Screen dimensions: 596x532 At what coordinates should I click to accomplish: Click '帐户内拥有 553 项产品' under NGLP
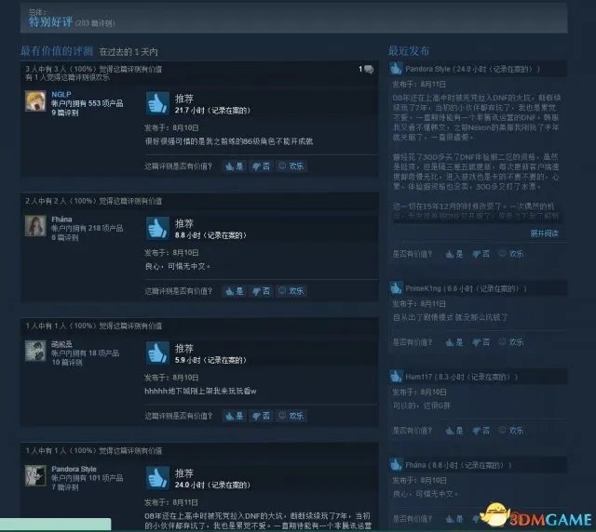[x=87, y=103]
